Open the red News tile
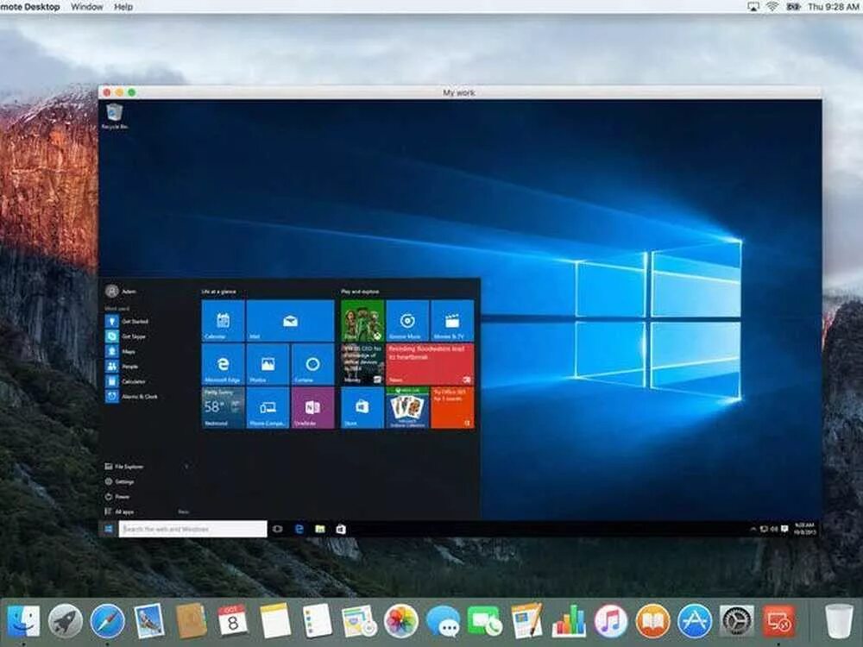Screen dimensions: 863x647 [x=430, y=364]
